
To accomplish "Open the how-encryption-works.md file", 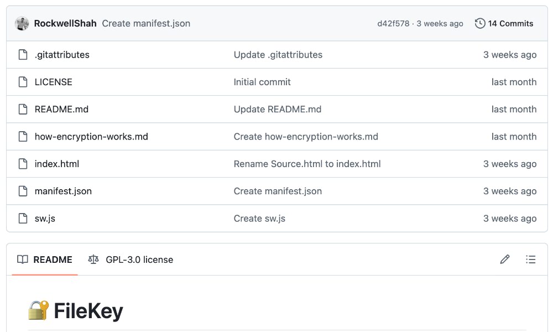I will (91, 137).
